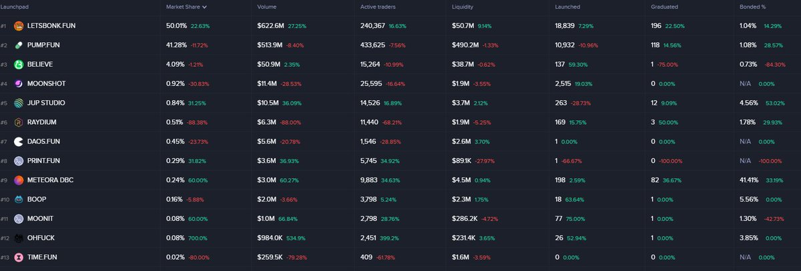Click the $11.4M volume cell

coord(268,84)
